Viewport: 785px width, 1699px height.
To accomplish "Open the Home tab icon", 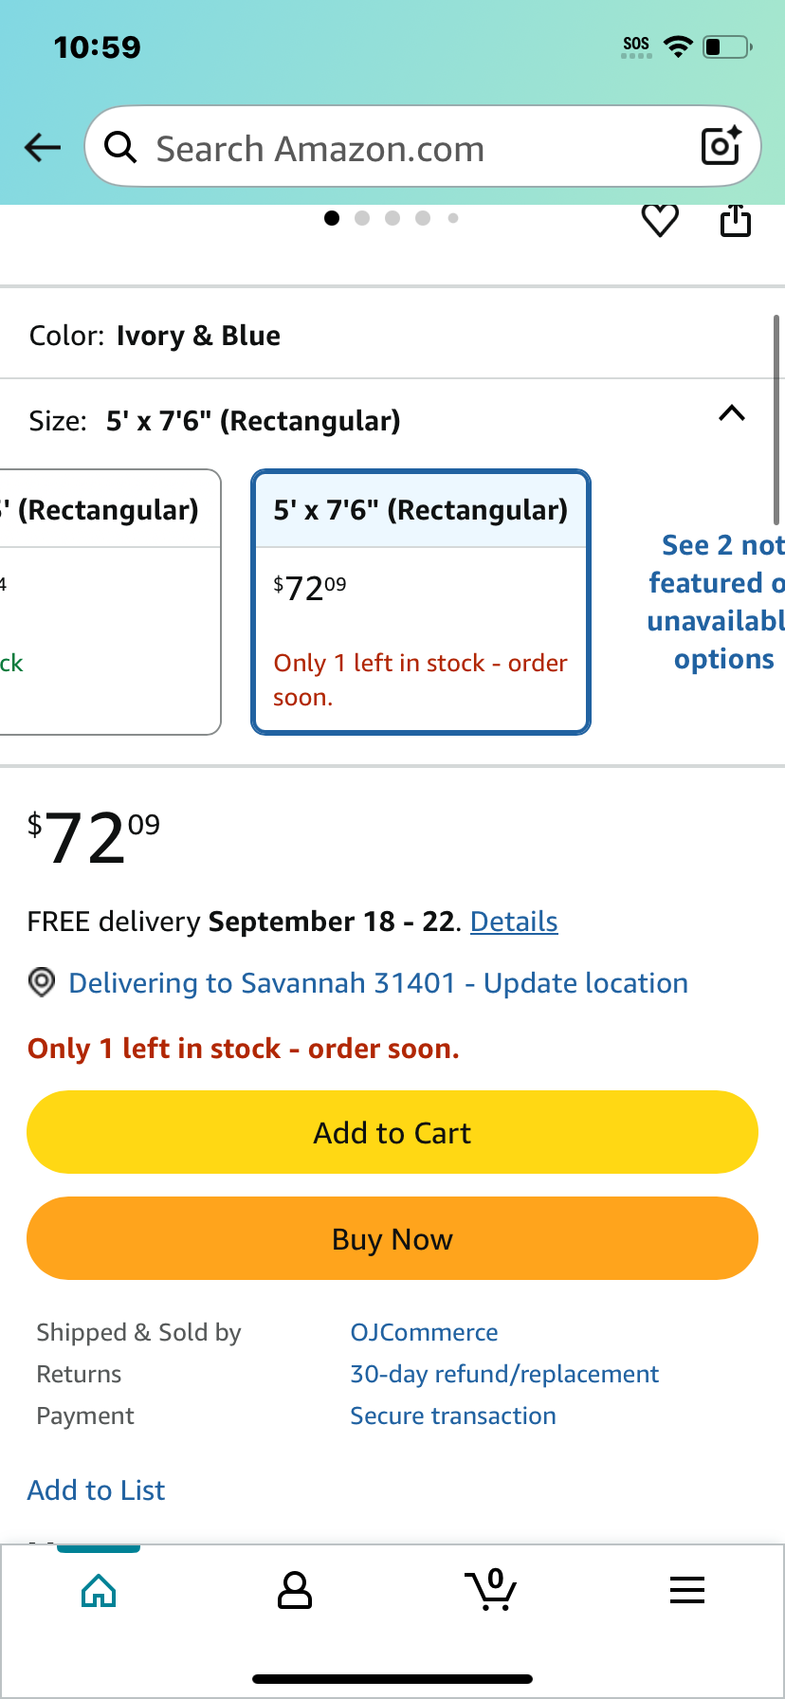I will tap(99, 1591).
